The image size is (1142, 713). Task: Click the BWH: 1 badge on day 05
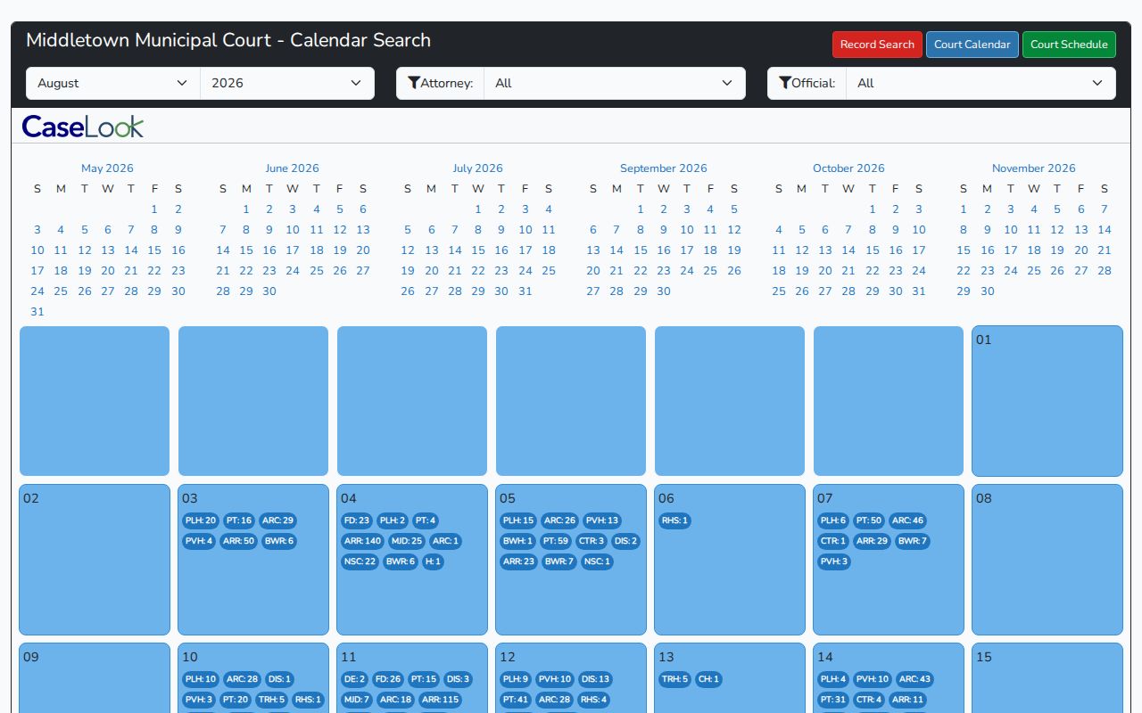coord(517,541)
